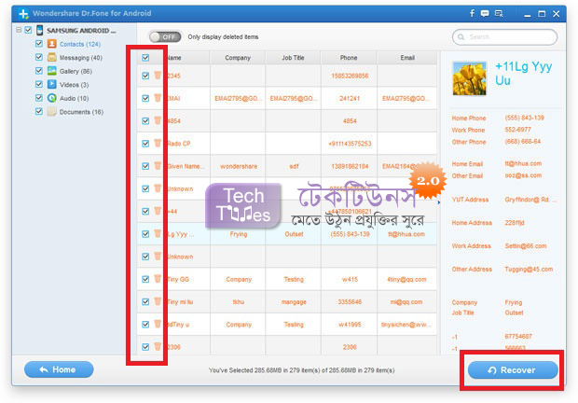
Task: Click the 4tiny@qq.com email cell
Action: coord(406,280)
